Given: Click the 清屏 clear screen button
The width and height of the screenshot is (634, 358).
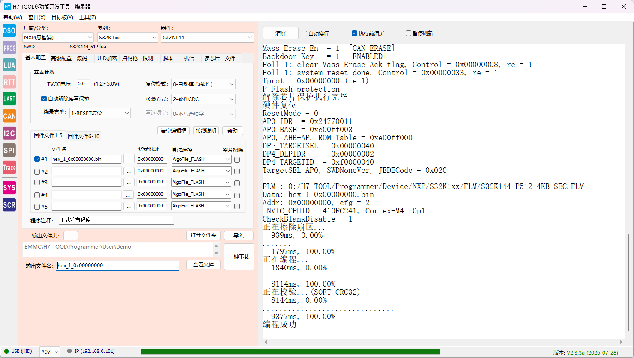Looking at the screenshot, I should point(281,33).
